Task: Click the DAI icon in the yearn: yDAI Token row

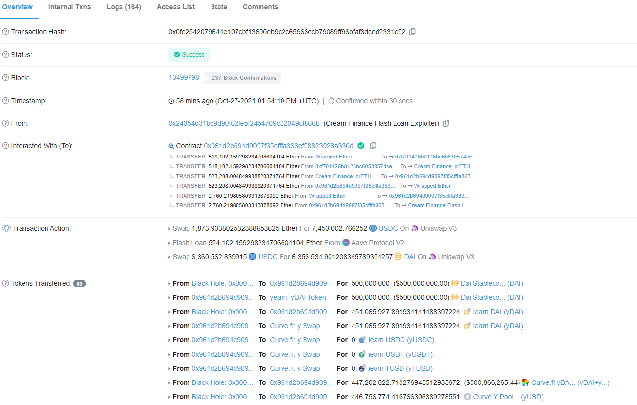Action: point(455,297)
